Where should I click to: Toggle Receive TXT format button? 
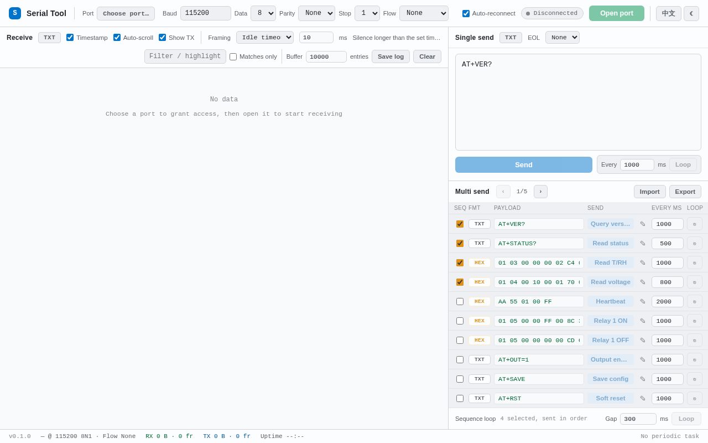pyautogui.click(x=49, y=38)
